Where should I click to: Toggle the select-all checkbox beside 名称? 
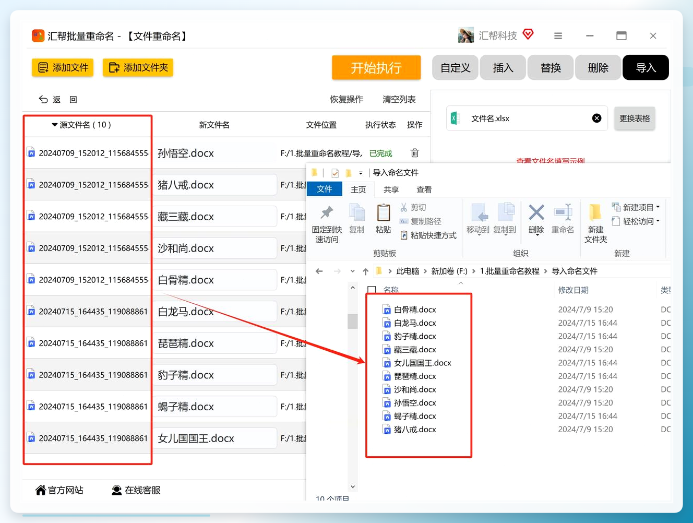372,290
